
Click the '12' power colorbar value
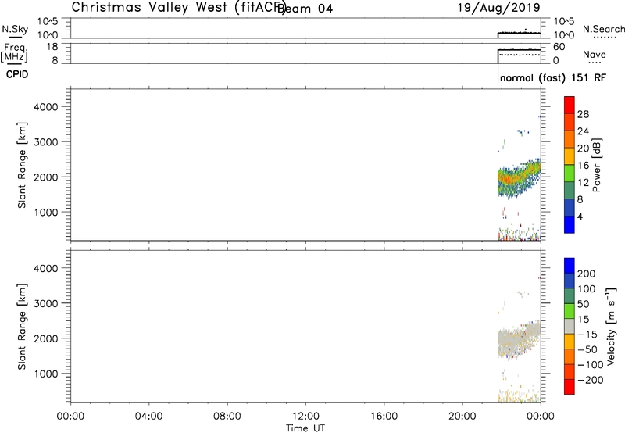[583, 183]
